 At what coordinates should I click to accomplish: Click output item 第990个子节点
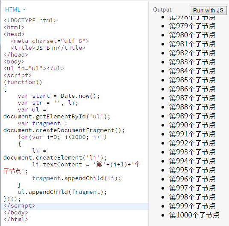192,125
